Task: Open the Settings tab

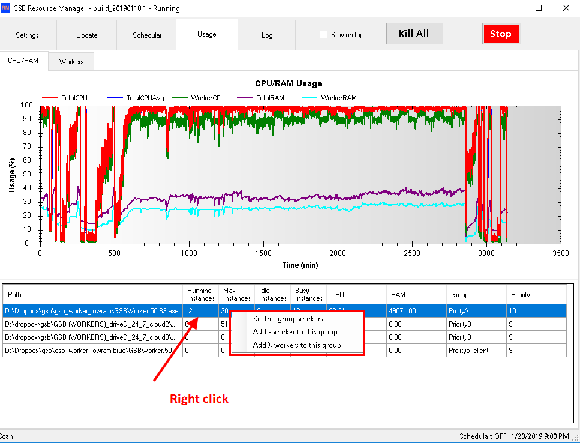Action: tap(27, 35)
